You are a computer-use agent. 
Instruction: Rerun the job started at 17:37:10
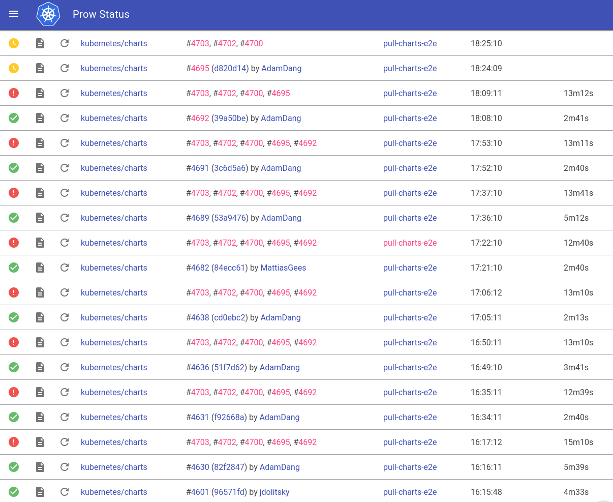pyautogui.click(x=65, y=193)
